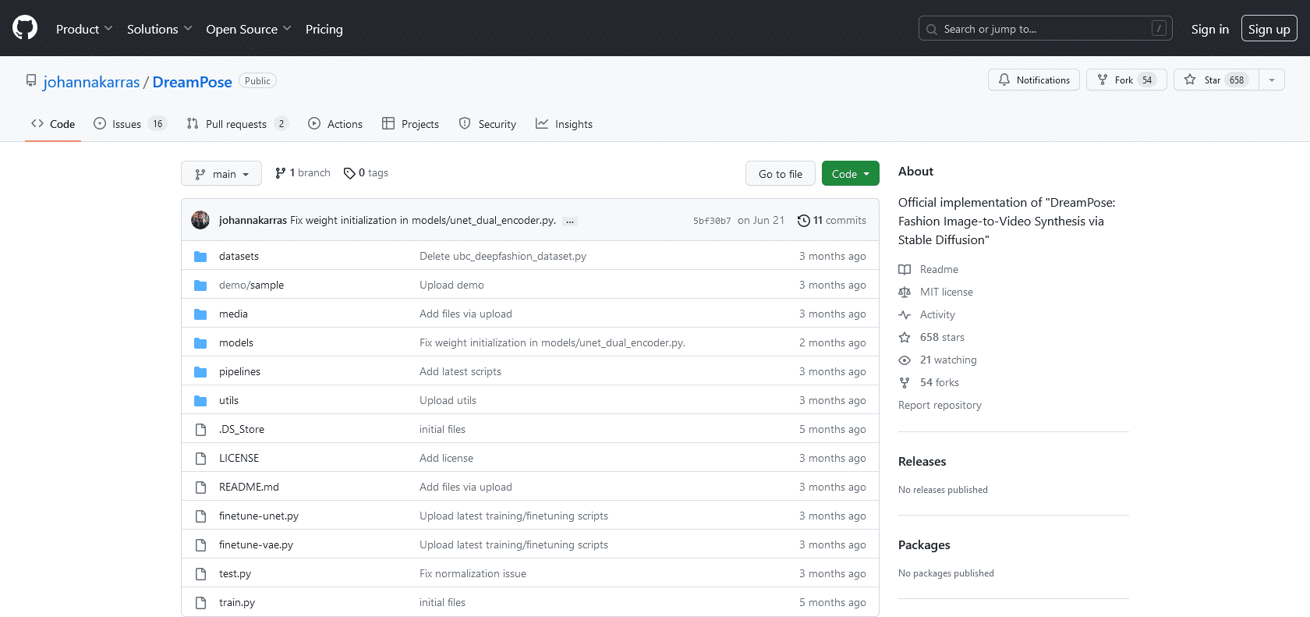Open 'Upload utils' commit message

click(x=448, y=400)
